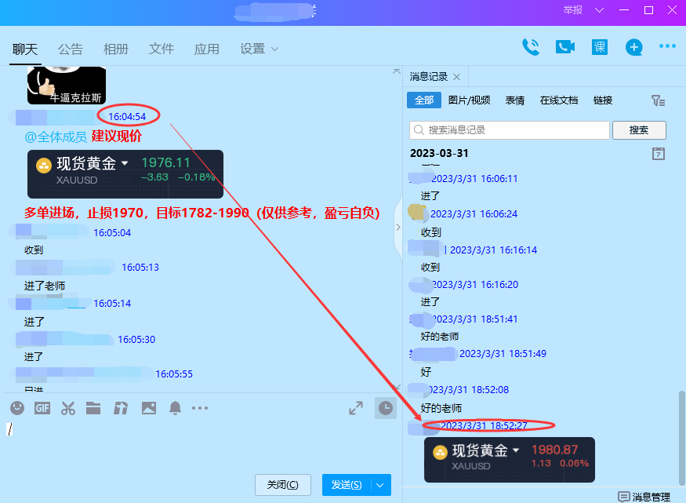This screenshot has height=503, width=686.
Task: Click the 多单进场 red advice text
Action: tap(201, 213)
